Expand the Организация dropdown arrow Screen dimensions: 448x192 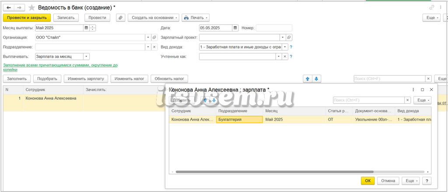(x=148, y=38)
